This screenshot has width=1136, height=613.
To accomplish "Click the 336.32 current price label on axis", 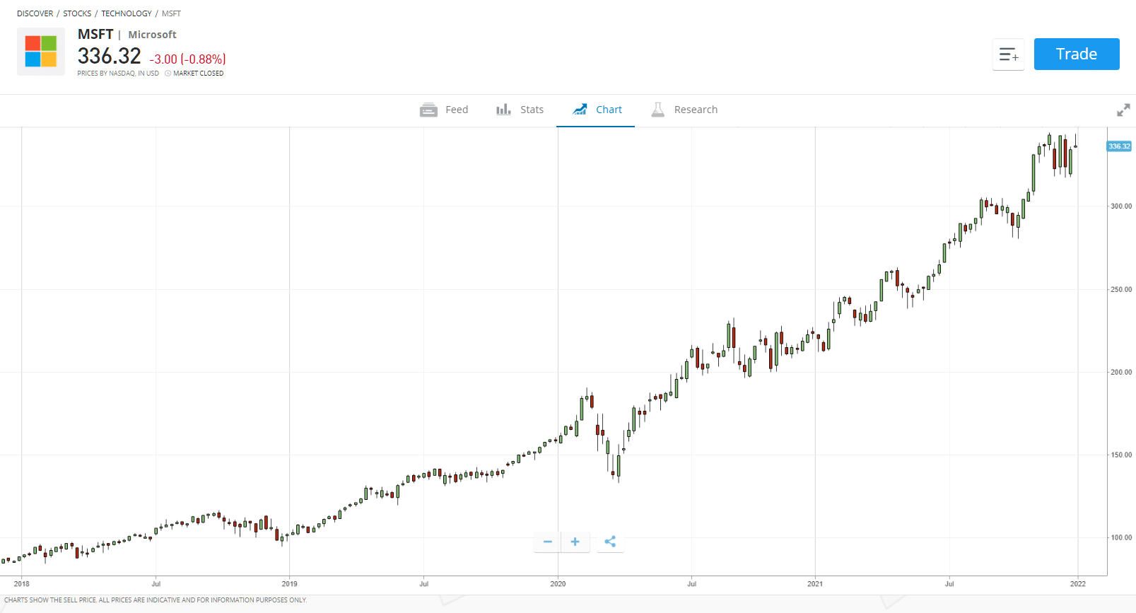I will point(1119,146).
